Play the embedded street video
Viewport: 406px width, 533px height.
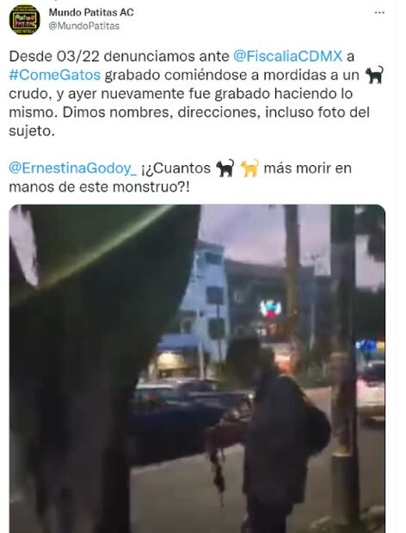pyautogui.click(x=197, y=369)
